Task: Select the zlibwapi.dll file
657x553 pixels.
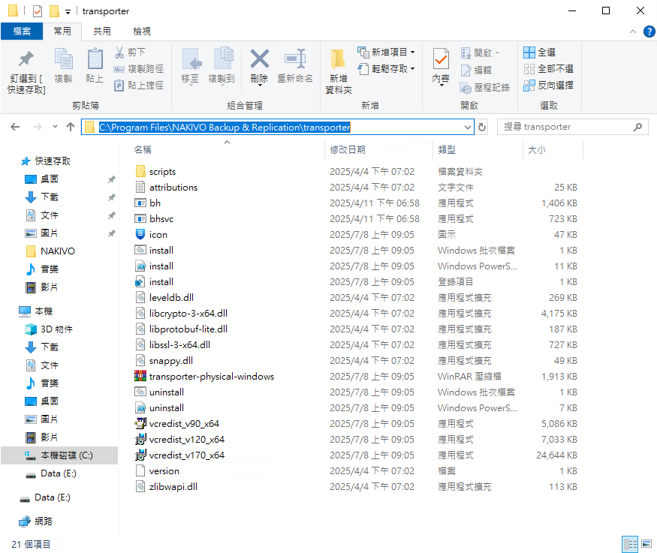Action: pyautogui.click(x=173, y=487)
